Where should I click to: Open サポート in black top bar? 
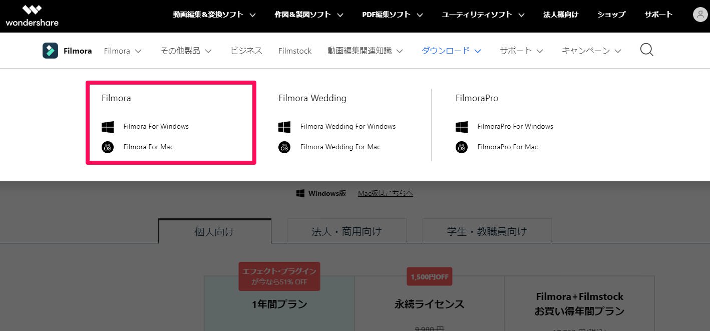(659, 15)
